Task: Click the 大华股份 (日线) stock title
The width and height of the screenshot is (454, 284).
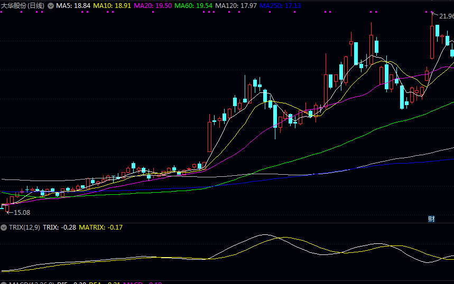Action: 22,5
